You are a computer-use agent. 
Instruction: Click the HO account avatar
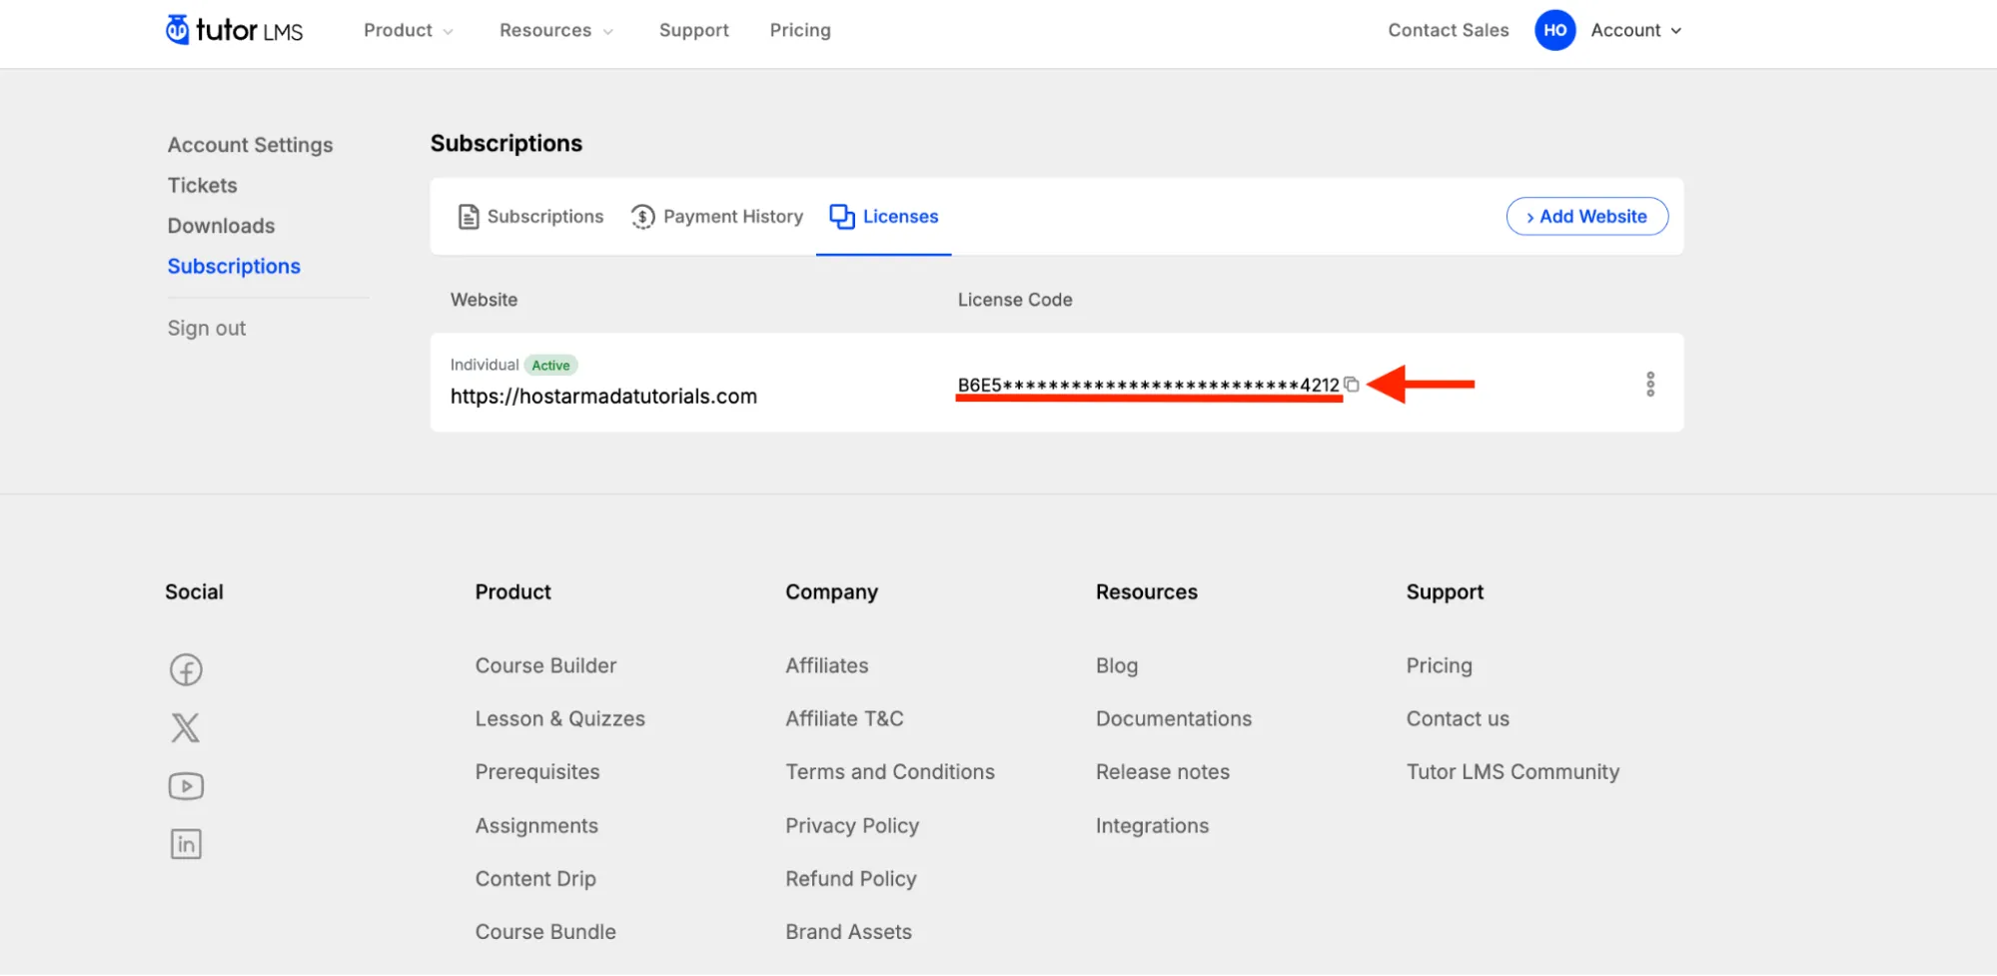pos(1554,30)
